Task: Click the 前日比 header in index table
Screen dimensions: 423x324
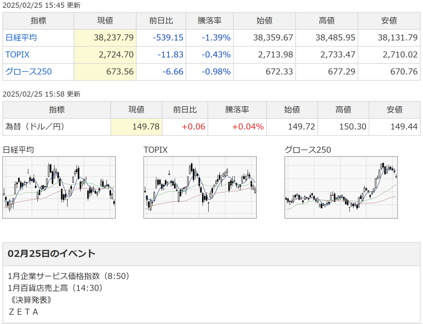Action: 161,21
